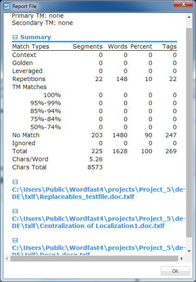Click the vertical scrollbar down arrow
The height and width of the screenshot is (282, 196).
[x=189, y=251]
